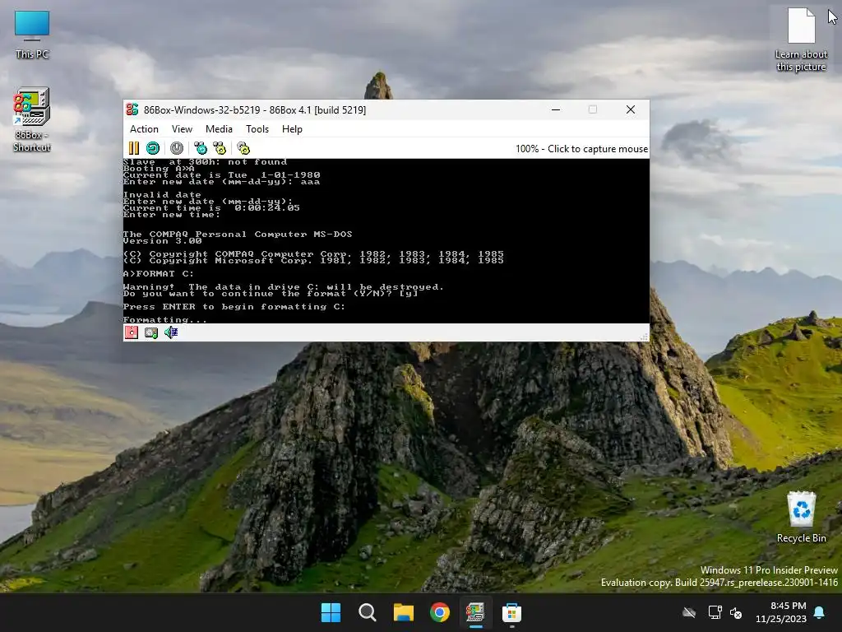Click the sound speaker status bar icon
The width and height of the screenshot is (842, 632).
pos(171,332)
